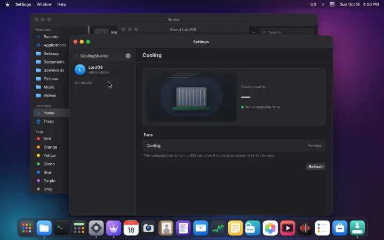This screenshot has width=384, height=240.
Task: Open the Files app in dock
Action: 44,228
